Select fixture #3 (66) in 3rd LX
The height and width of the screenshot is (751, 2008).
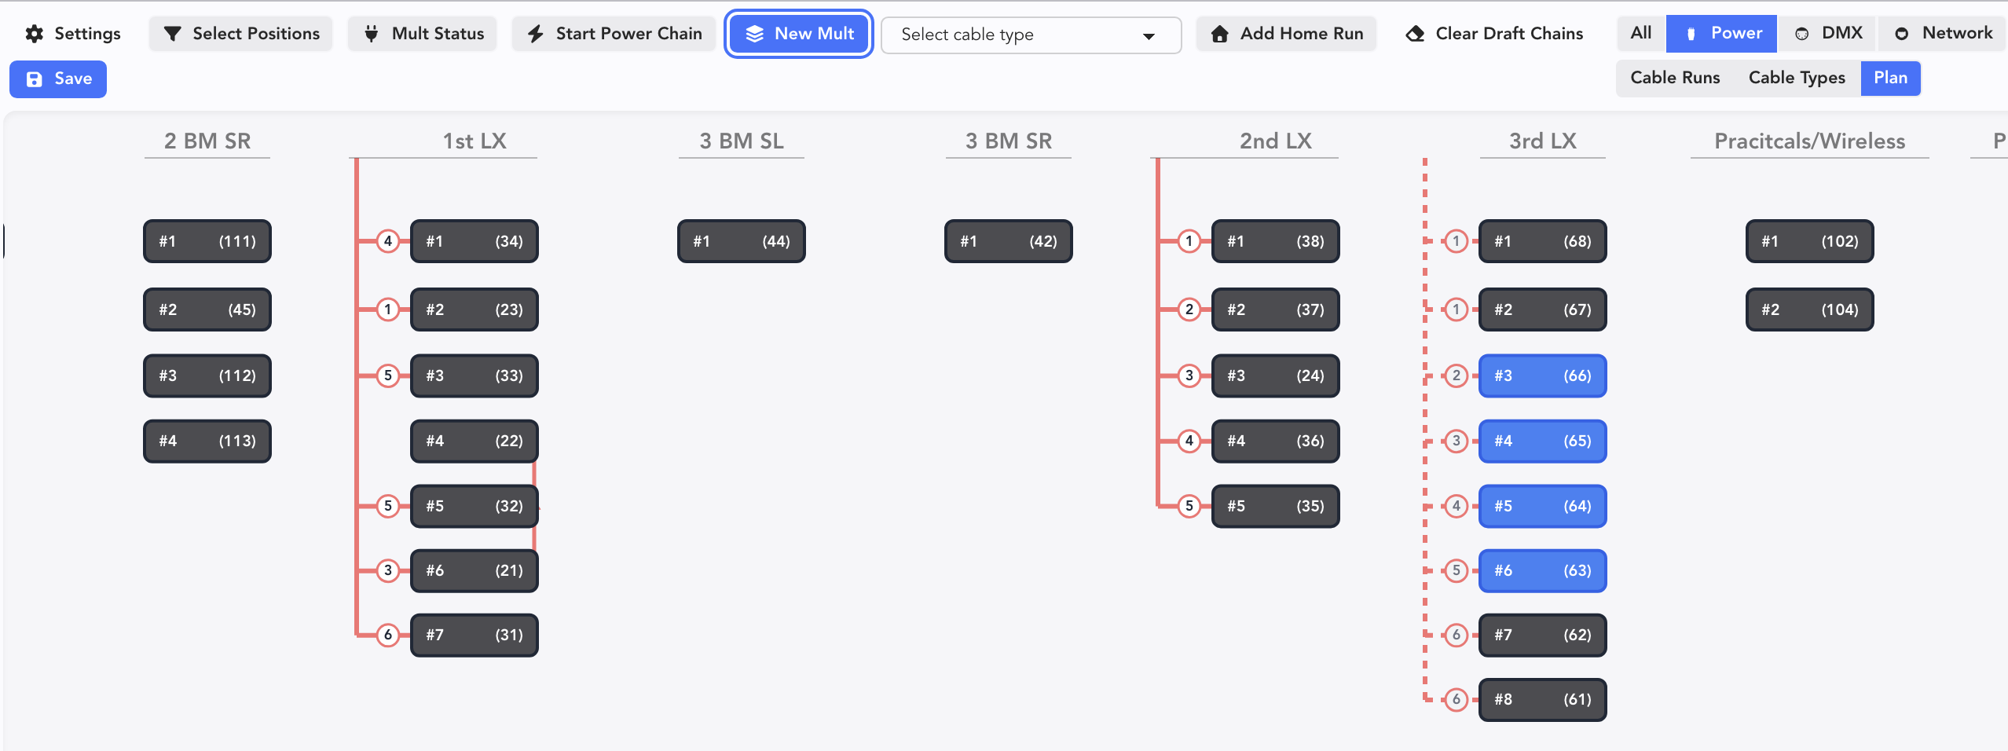(1542, 375)
